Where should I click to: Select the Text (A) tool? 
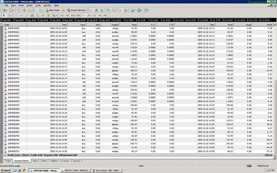pyautogui.click(x=43, y=15)
